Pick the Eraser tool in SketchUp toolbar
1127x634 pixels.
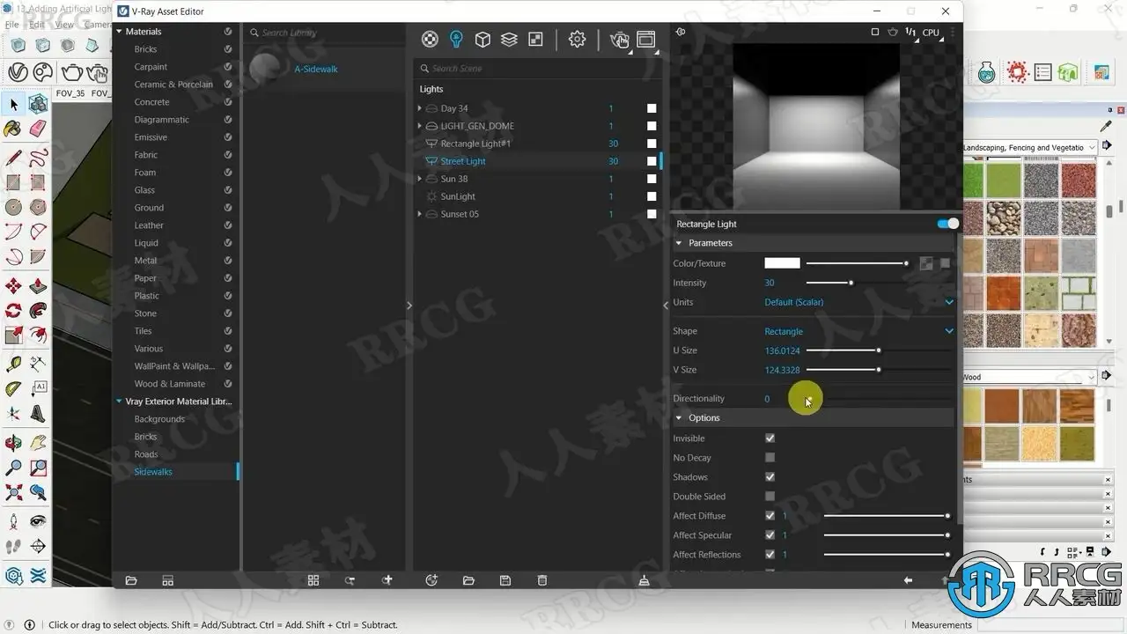tap(38, 129)
